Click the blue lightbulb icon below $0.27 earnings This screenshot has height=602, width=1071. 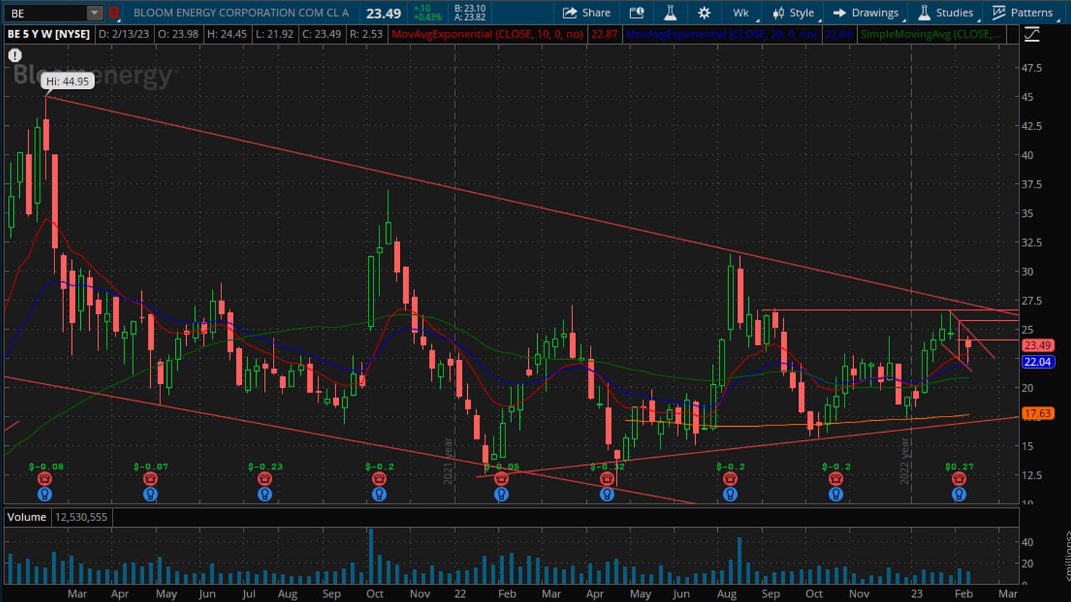pyautogui.click(x=958, y=495)
